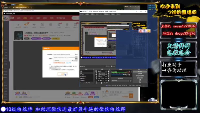200x113 pixels.
Task: Hide the image source via eye icon
Action: (x=106, y=71)
